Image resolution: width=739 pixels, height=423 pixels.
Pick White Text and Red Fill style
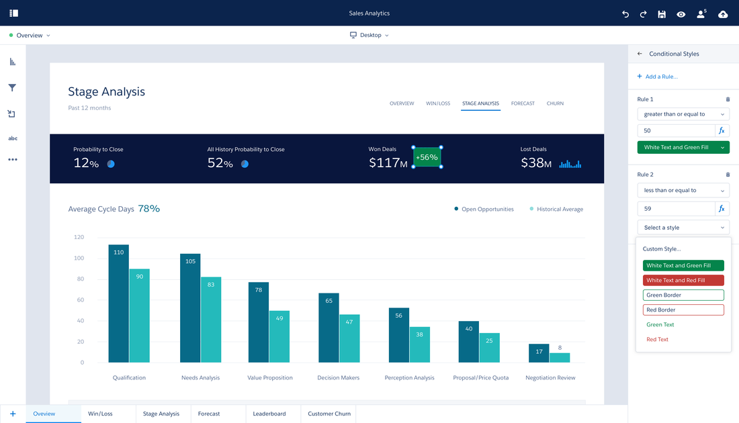pos(683,280)
